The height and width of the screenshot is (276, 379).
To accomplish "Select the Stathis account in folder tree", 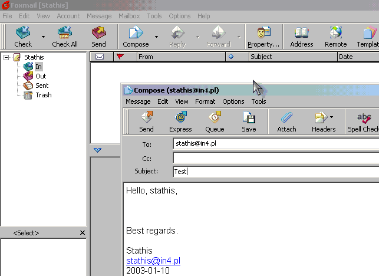I will tap(34, 57).
